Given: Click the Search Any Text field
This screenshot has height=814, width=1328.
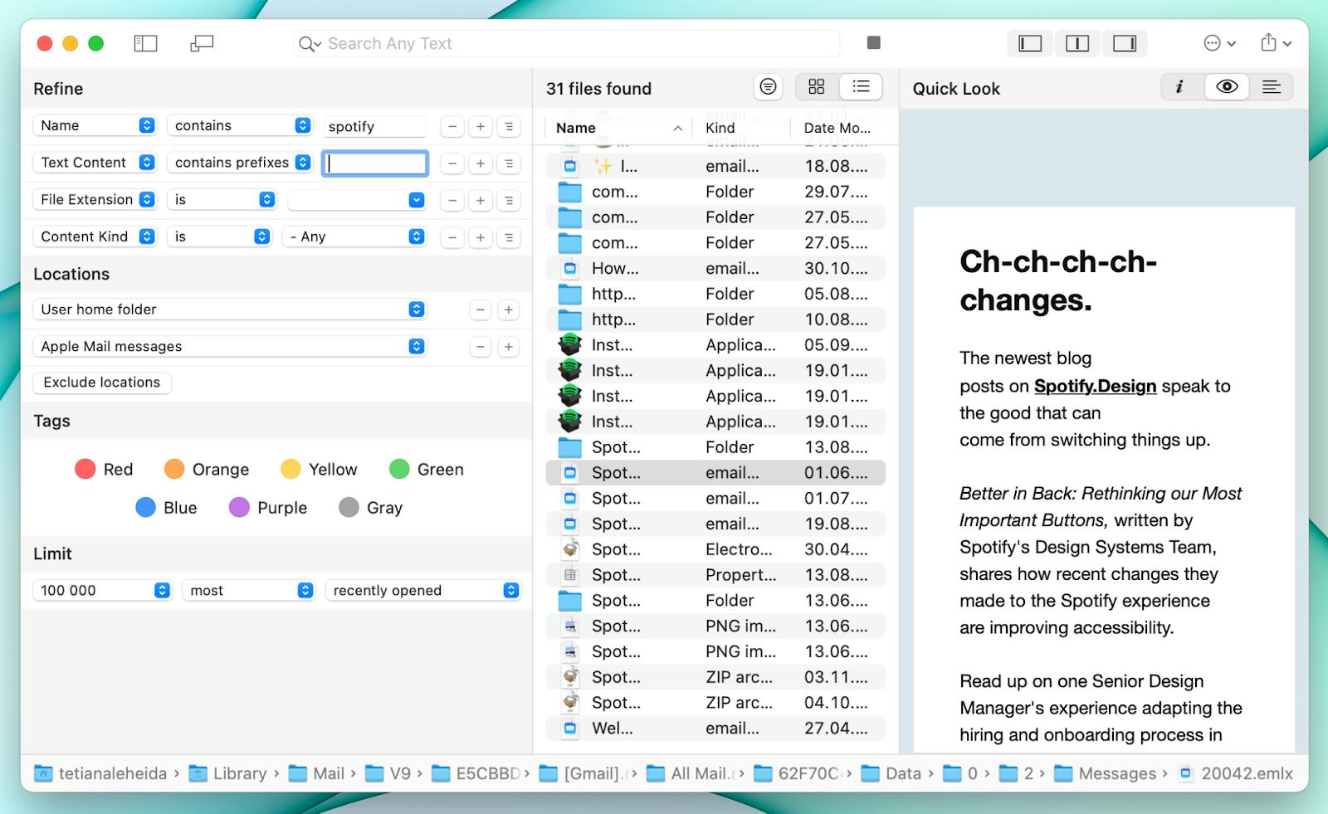Looking at the screenshot, I should (x=567, y=43).
